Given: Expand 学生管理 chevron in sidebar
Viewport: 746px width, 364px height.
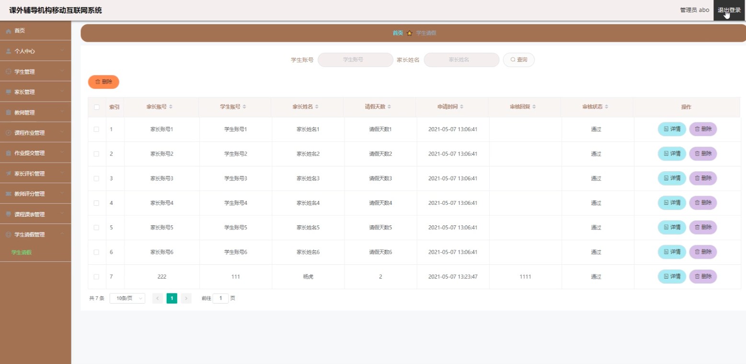Looking at the screenshot, I should click(x=62, y=71).
